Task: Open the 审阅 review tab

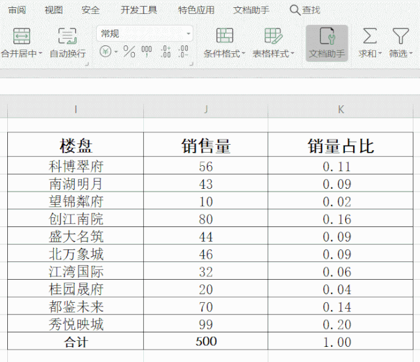Action: pos(17,10)
